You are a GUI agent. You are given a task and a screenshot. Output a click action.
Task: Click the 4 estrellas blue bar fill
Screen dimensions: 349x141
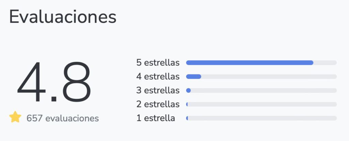[194, 76]
